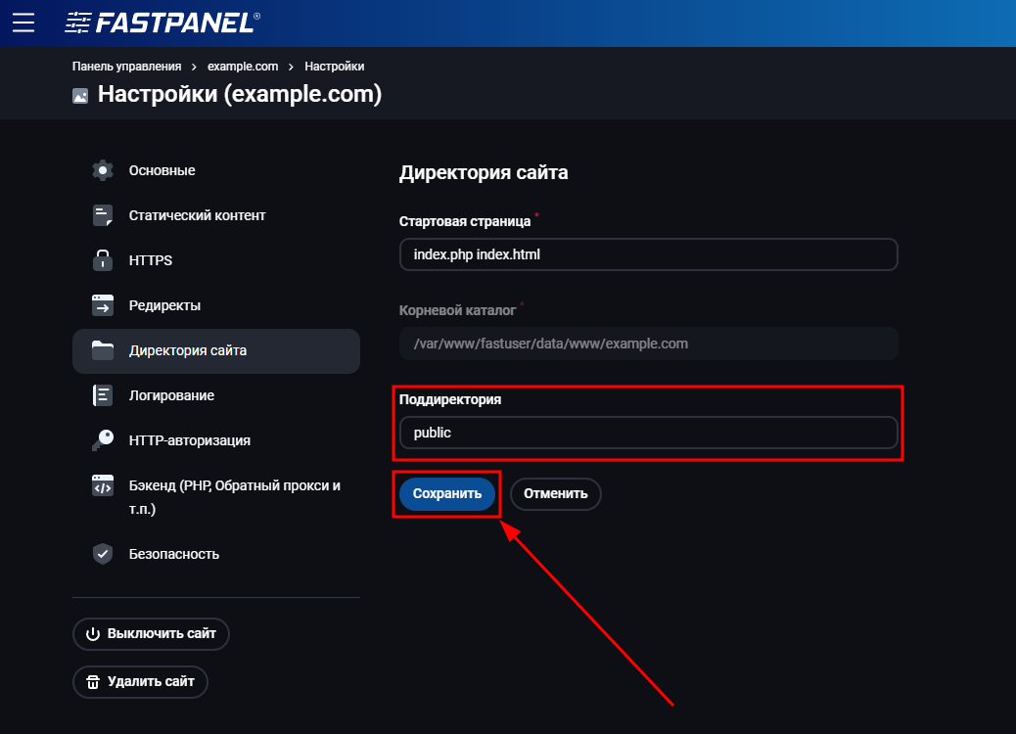This screenshot has height=734, width=1016.
Task: Open HTTPS settings via the lock icon
Action: click(103, 259)
